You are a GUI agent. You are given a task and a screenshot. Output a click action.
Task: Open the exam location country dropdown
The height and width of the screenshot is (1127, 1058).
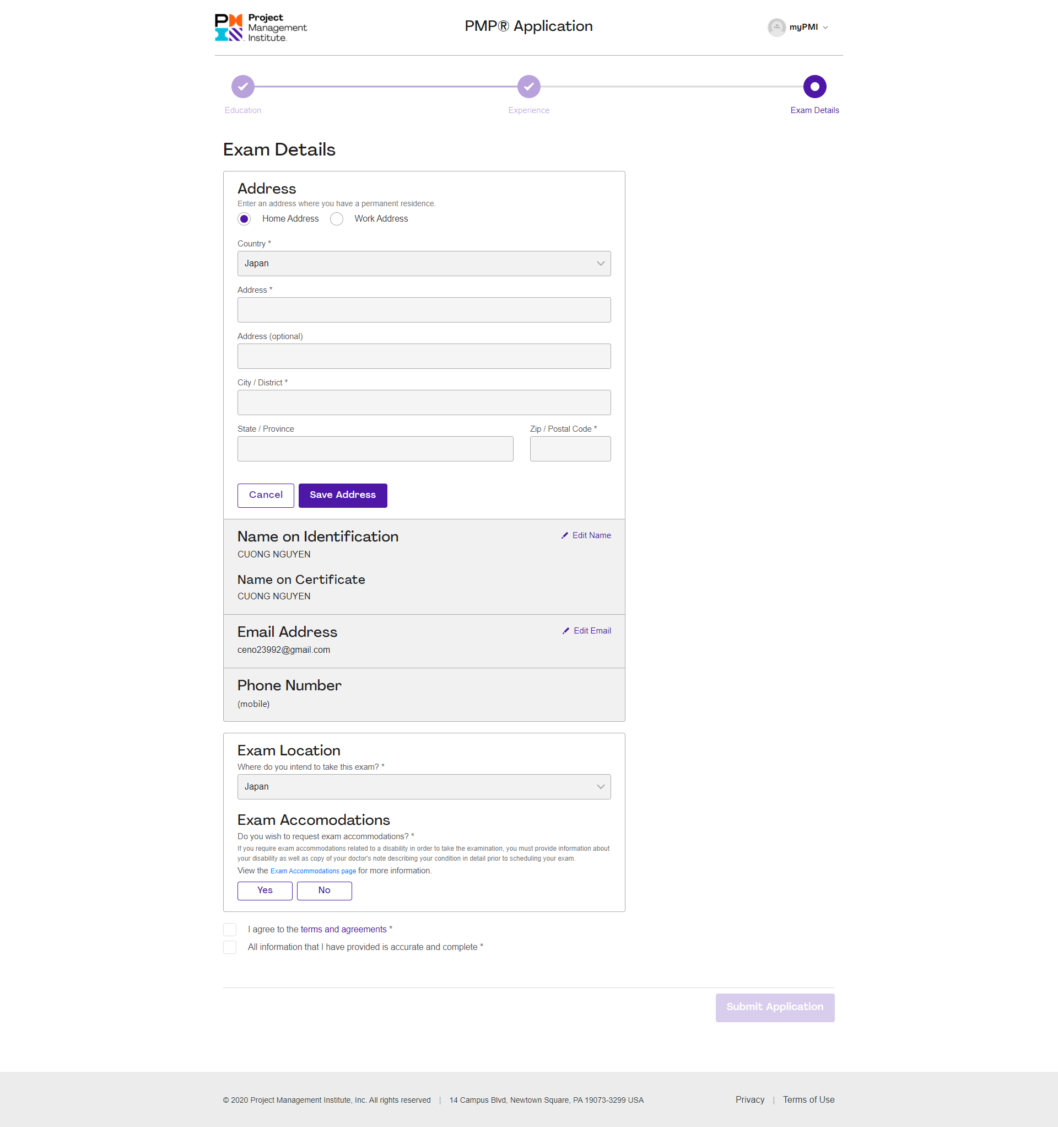pyautogui.click(x=423, y=787)
